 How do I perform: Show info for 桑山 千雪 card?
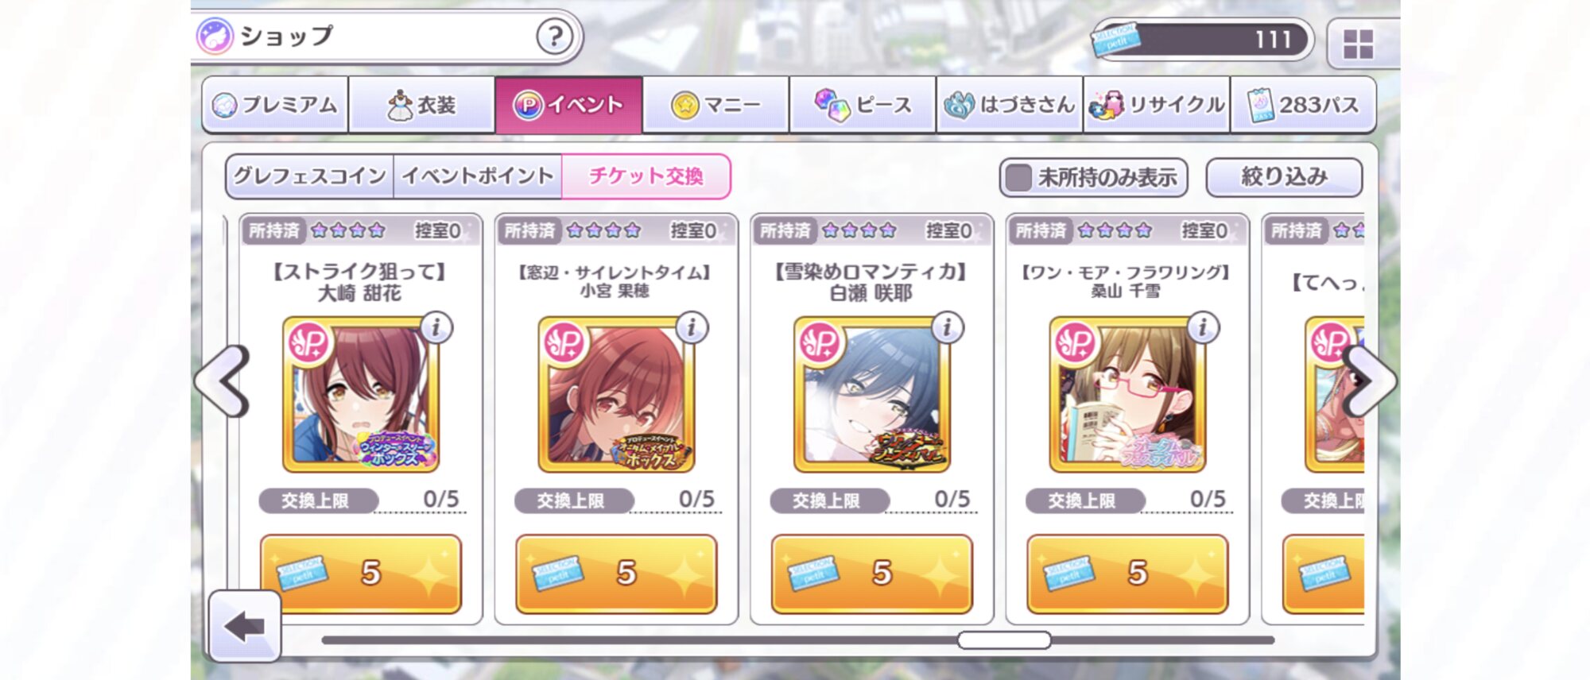tap(1203, 327)
